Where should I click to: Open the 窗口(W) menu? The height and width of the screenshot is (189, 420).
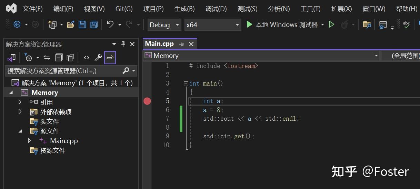[x=374, y=9]
